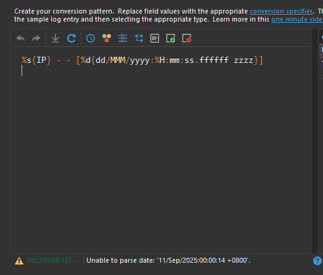This screenshot has height=275, width=323.
Task: Click the green 182.239.88.127 sample text
Action: [49, 260]
